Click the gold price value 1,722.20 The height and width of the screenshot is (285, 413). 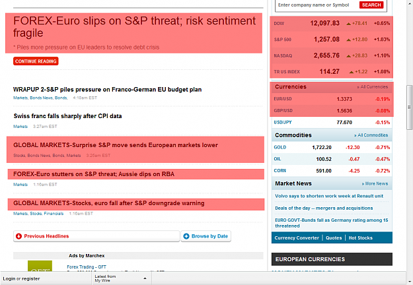pyautogui.click(x=322, y=148)
